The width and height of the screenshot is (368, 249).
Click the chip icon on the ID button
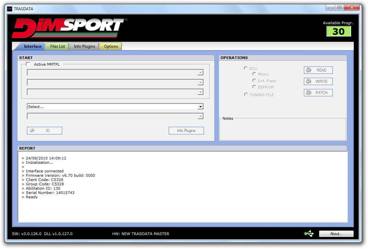(x=32, y=130)
